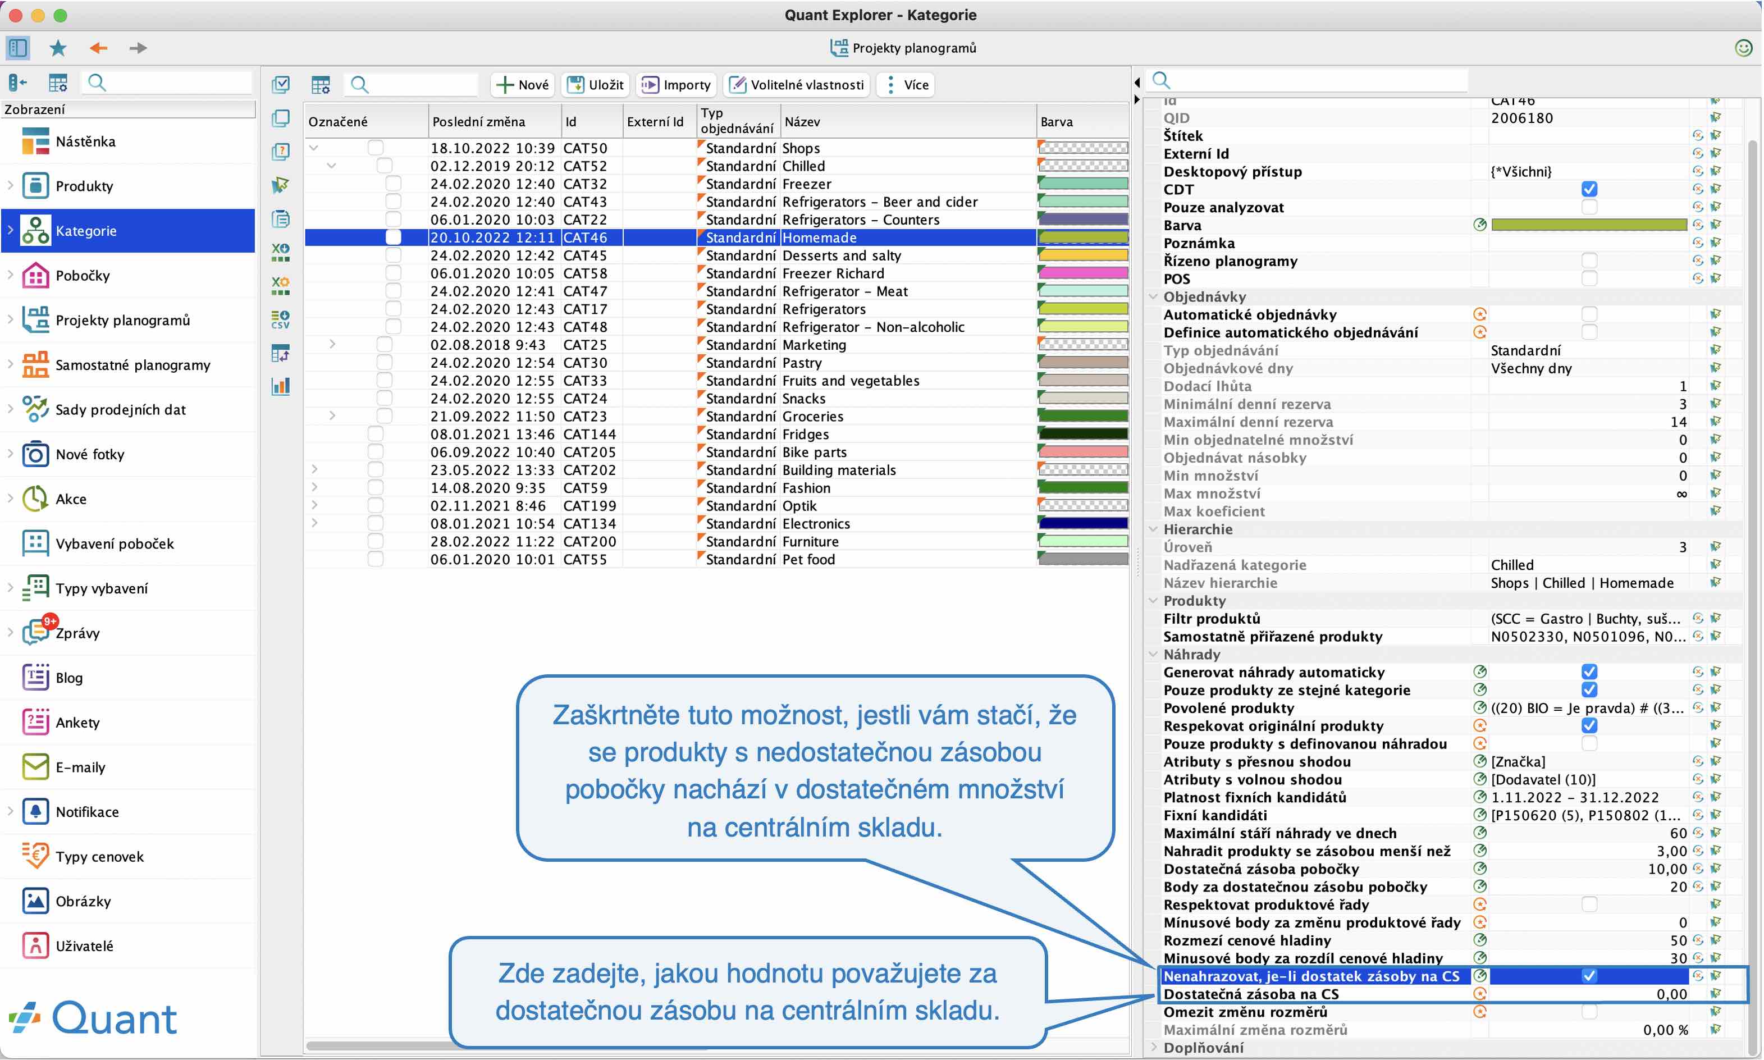Toggle the Řízeno planogramy checkbox
This screenshot has height=1060, width=1764.
(x=1588, y=261)
